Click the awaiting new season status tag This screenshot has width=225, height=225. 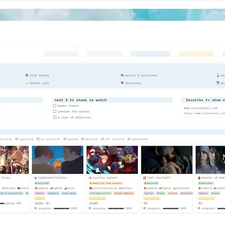coord(106,183)
